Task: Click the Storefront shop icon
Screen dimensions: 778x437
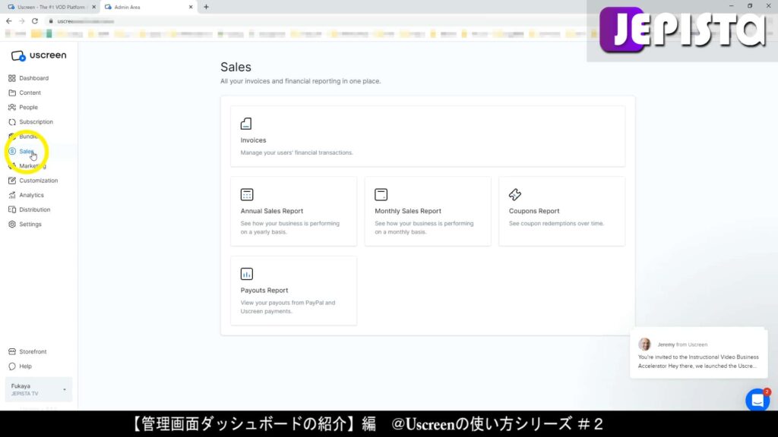Action: (x=12, y=352)
